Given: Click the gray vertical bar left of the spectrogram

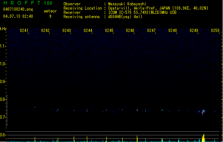Looking at the screenshot, I should 7,110.
